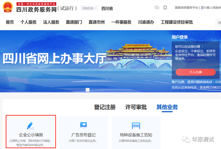Open 直通市州 navigation item
The height and width of the screenshot is (149, 221).
click(97, 22)
